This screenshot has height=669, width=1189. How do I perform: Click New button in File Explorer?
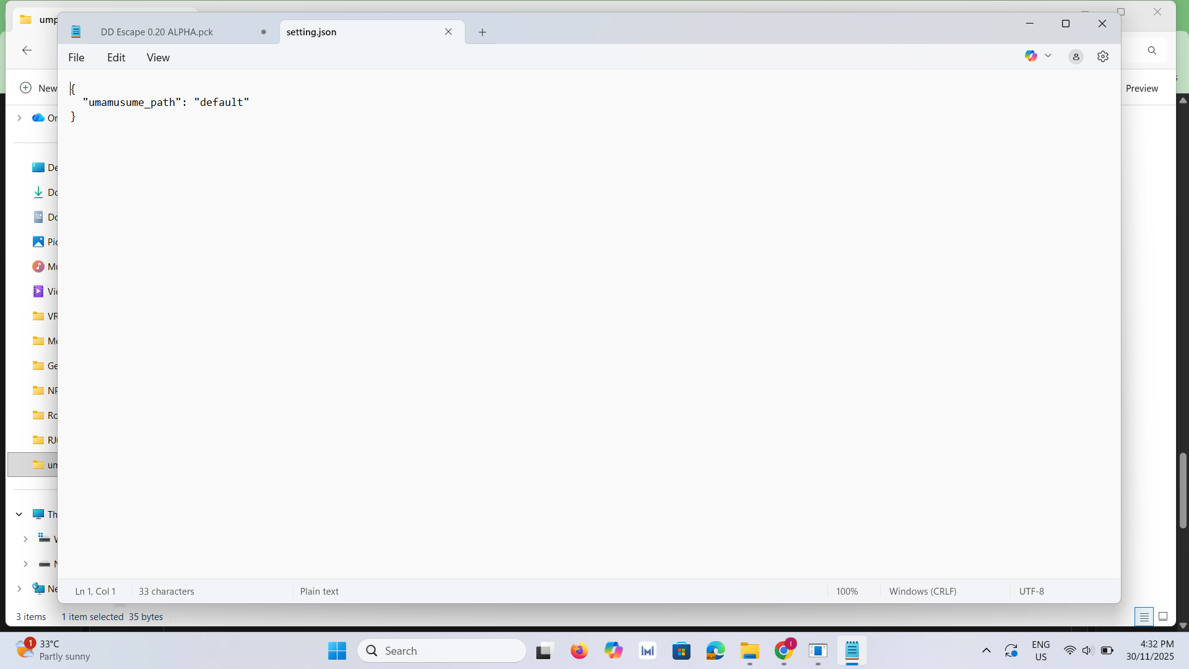point(38,88)
